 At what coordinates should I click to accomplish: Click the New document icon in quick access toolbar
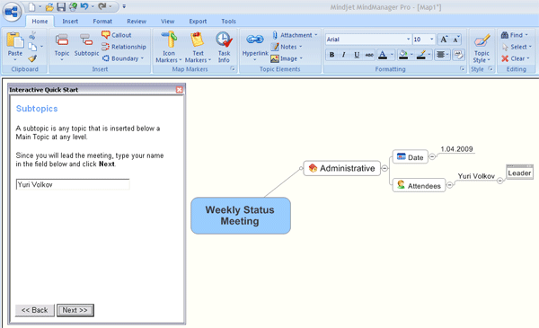point(31,6)
